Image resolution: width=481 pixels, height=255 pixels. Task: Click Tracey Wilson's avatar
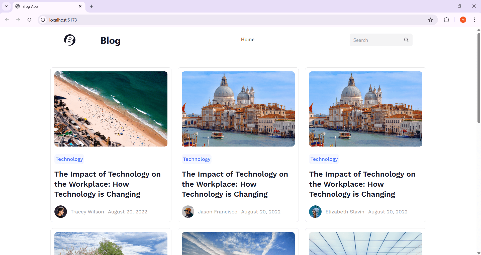click(x=61, y=212)
